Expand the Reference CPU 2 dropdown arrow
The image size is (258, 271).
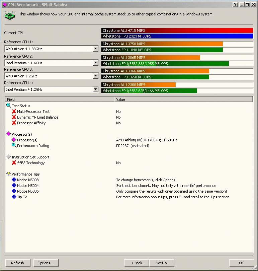click(95, 63)
